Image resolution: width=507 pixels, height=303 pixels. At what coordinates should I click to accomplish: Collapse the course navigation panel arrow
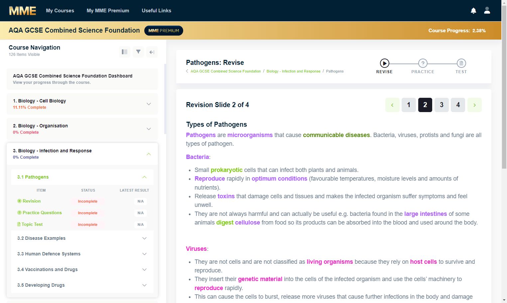point(152,52)
